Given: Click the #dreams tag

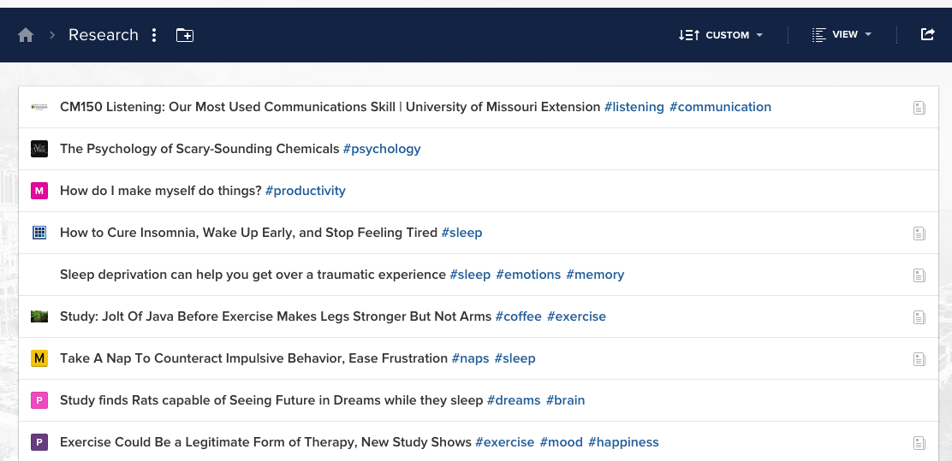Looking at the screenshot, I should click(x=514, y=400).
